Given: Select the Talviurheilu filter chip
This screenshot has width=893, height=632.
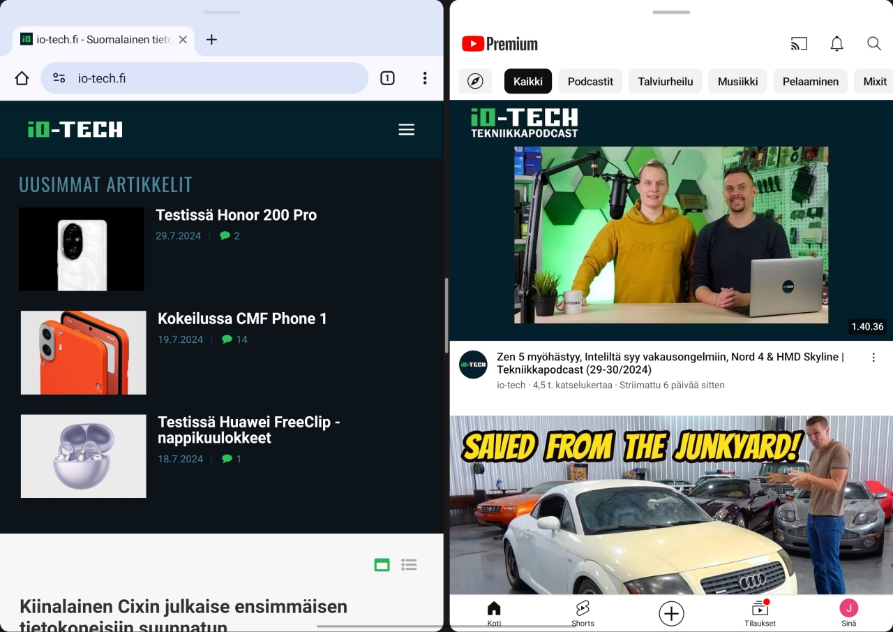Looking at the screenshot, I should [666, 81].
